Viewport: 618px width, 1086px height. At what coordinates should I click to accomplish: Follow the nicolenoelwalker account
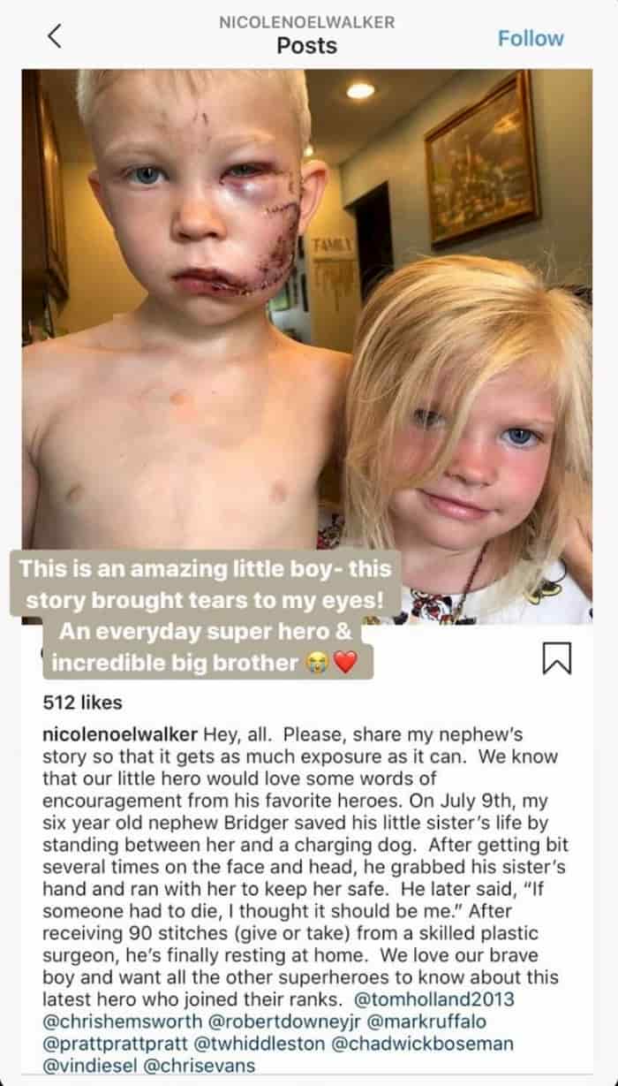pos(531,38)
